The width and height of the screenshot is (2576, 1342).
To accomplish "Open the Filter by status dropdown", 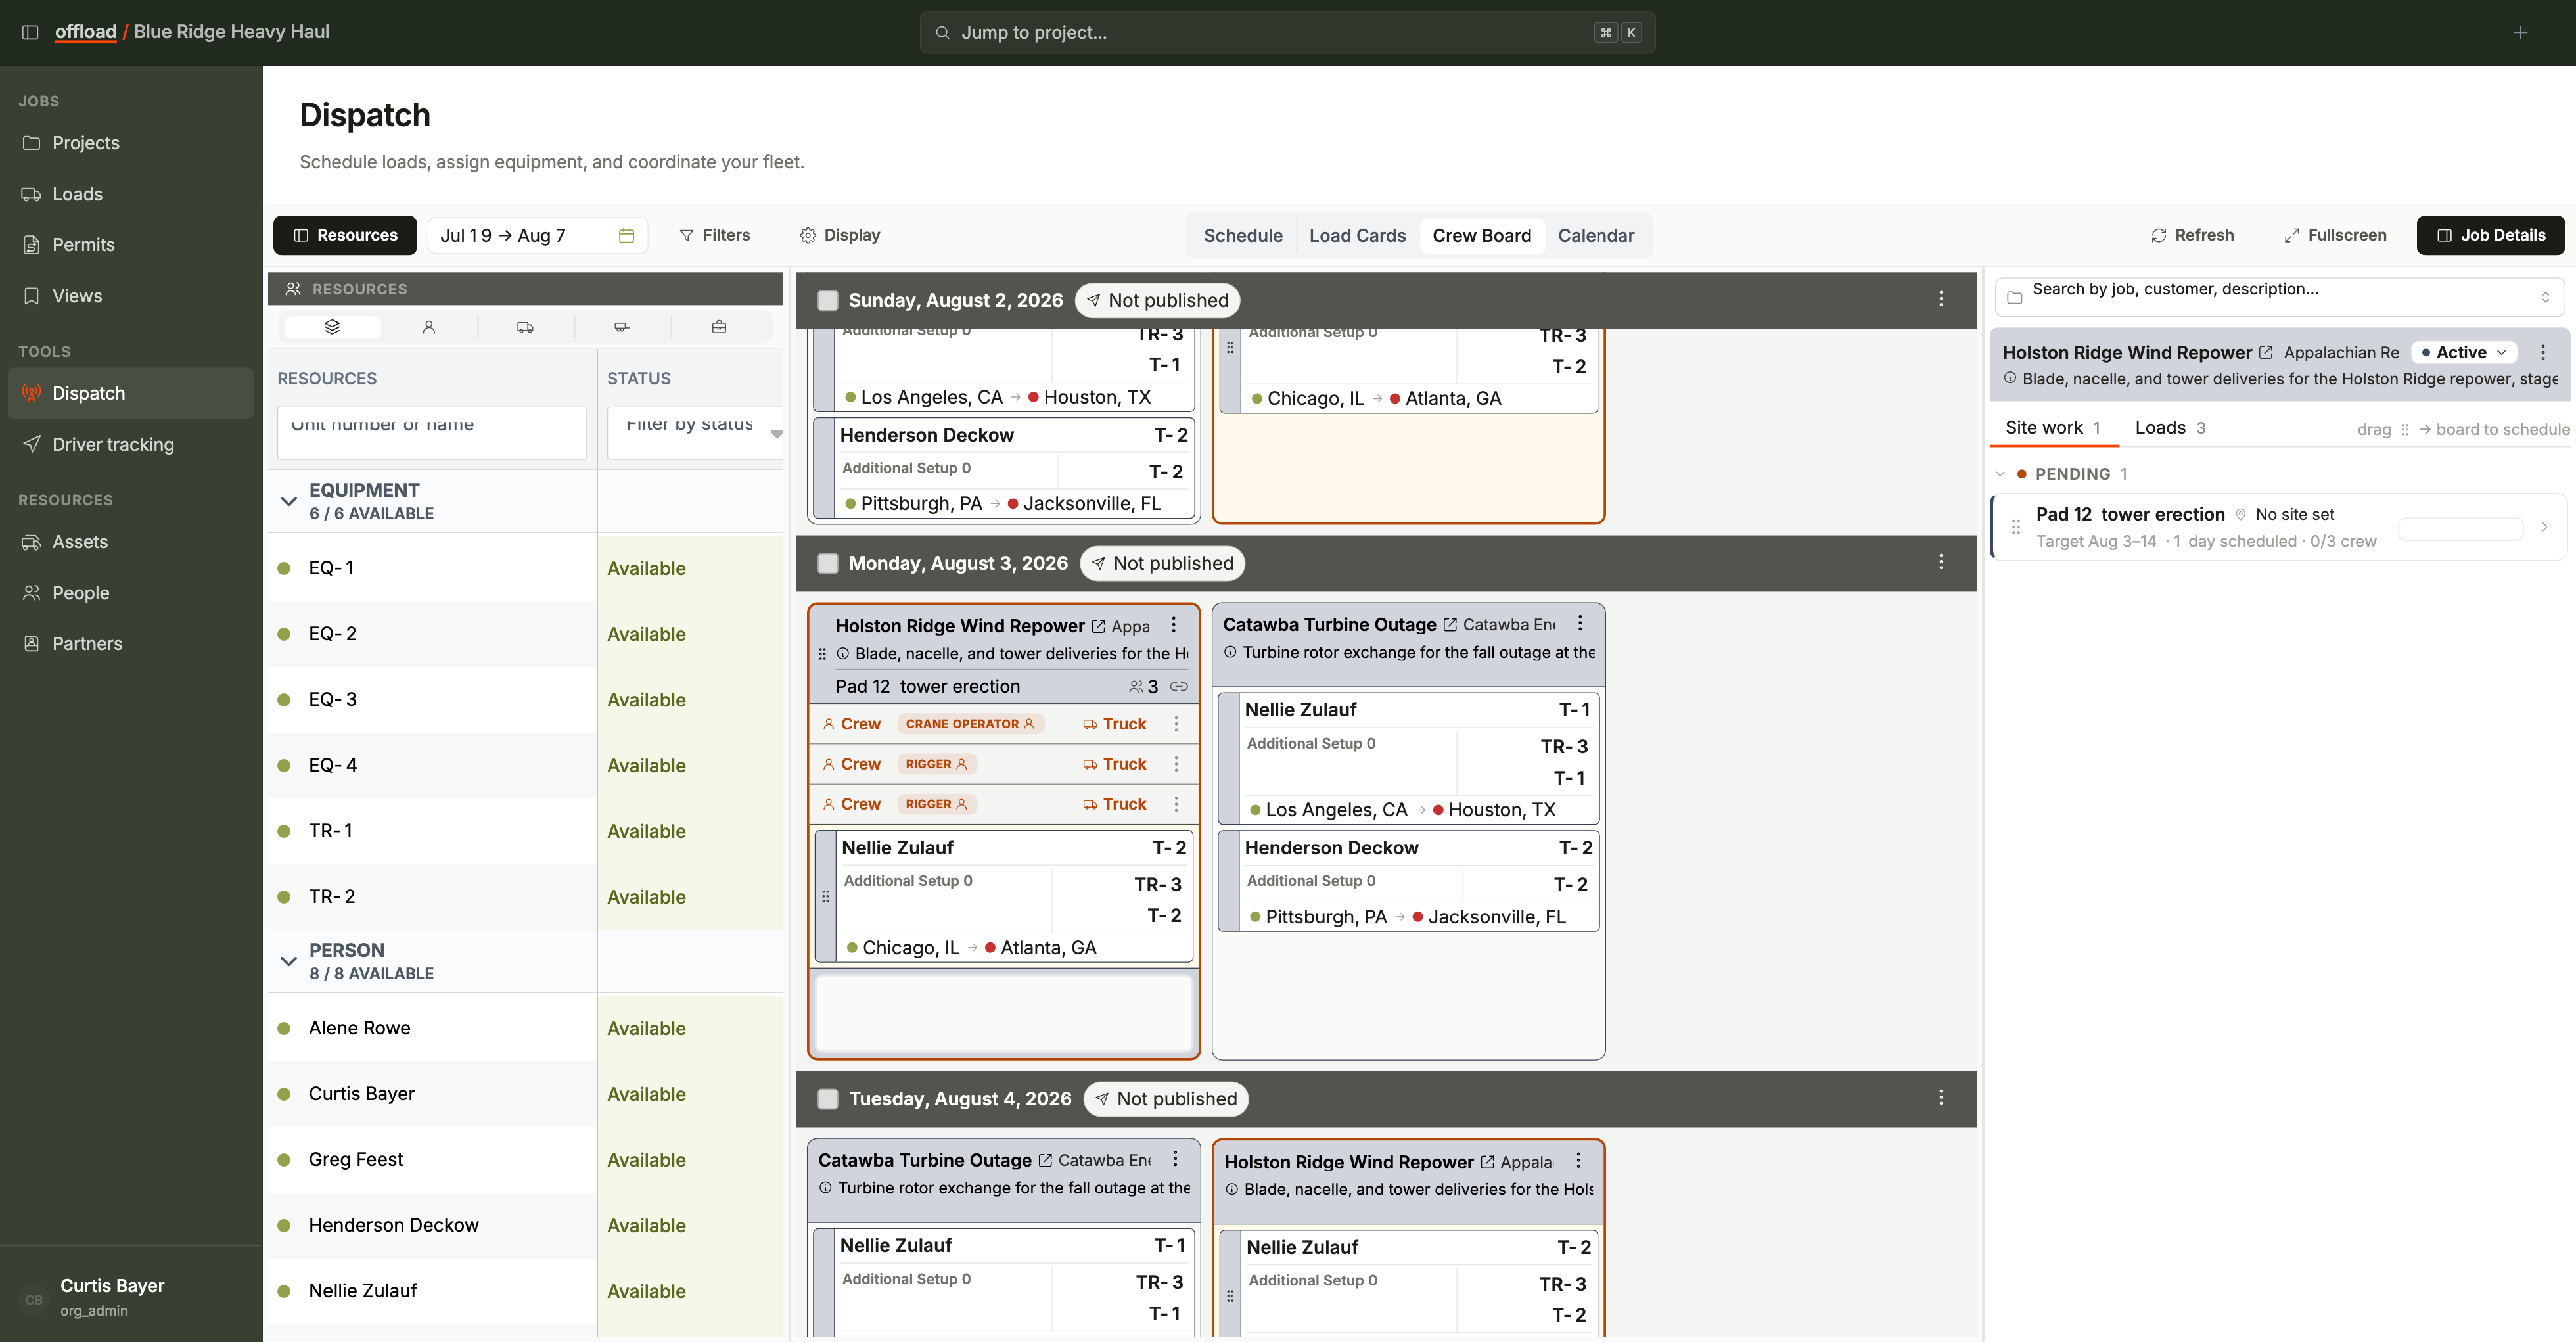I will click(x=695, y=433).
